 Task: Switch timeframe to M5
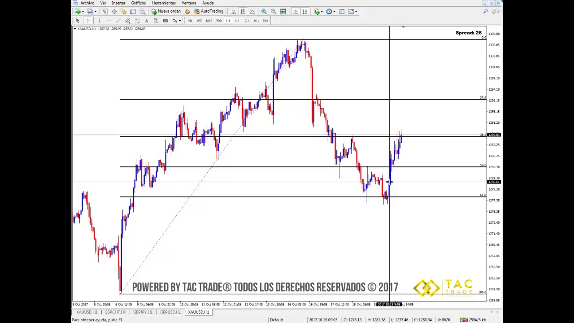(x=200, y=21)
